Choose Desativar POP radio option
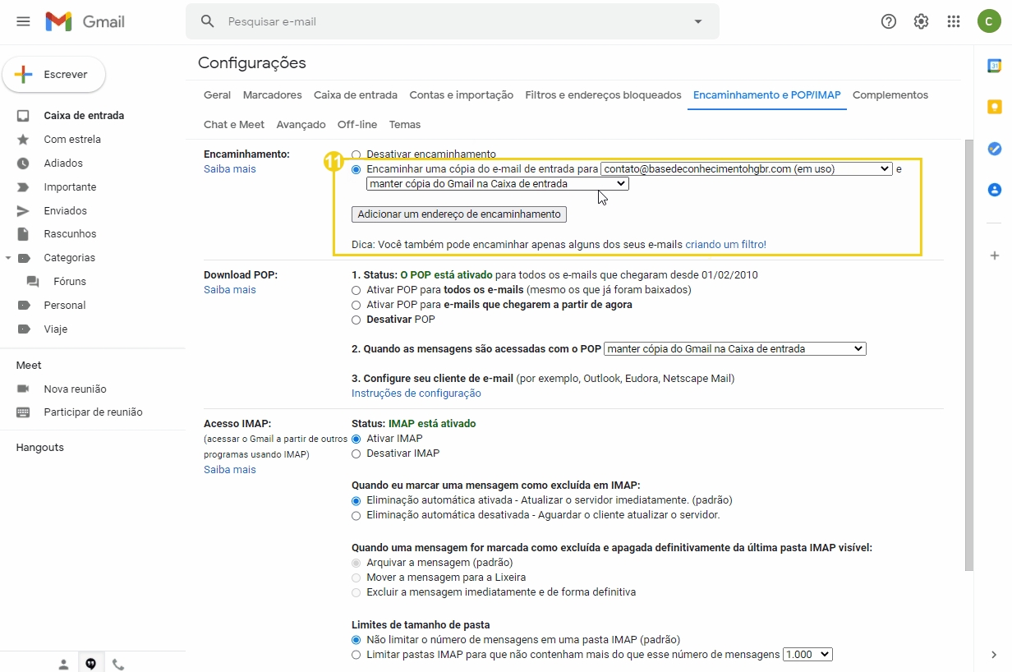 (356, 320)
